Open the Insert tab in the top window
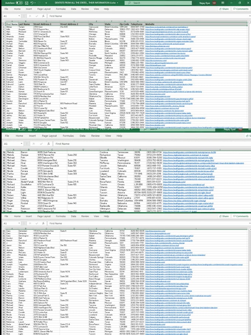This screenshot has height=335, width=251. pyautogui.click(x=29, y=9)
